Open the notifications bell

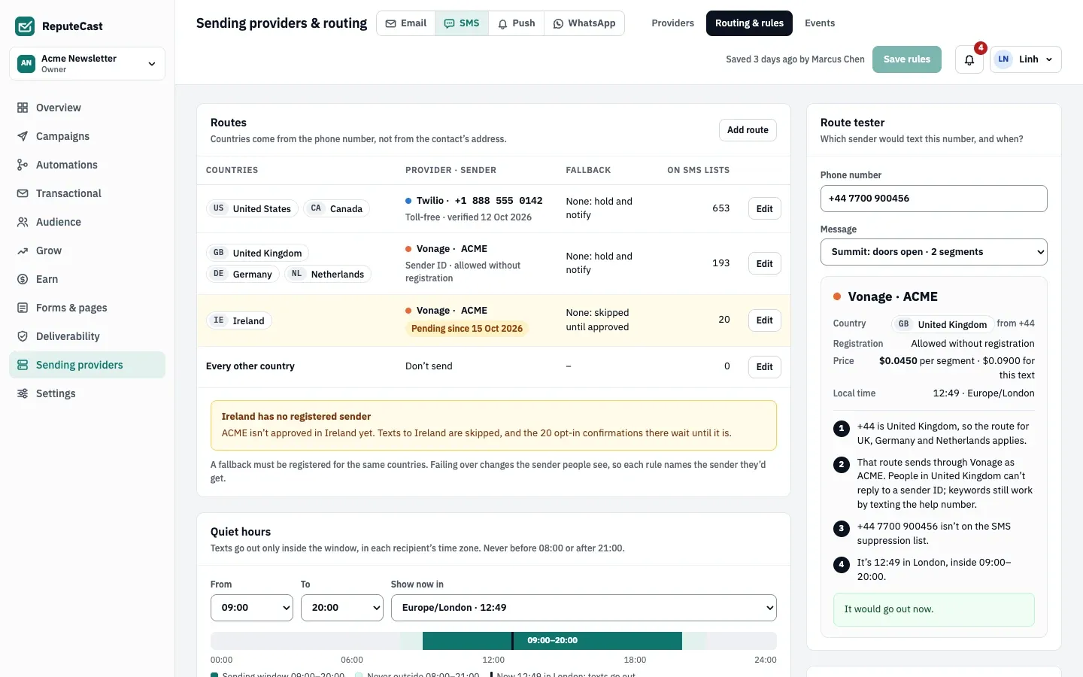(x=969, y=59)
